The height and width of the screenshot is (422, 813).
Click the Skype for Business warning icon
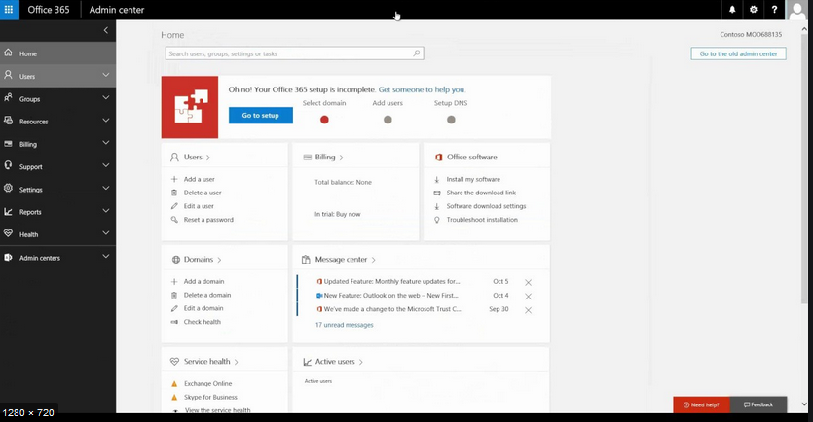(x=174, y=397)
